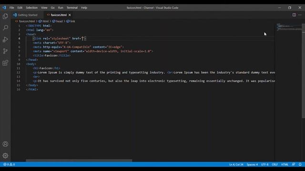Open the Accounts menu icon
The height and width of the screenshot is (171, 305).
pos(5,144)
